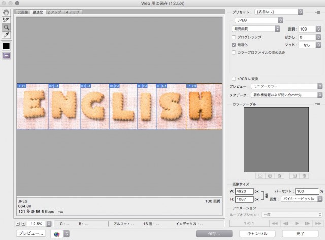Select the Eyedropper tool

click(6, 35)
